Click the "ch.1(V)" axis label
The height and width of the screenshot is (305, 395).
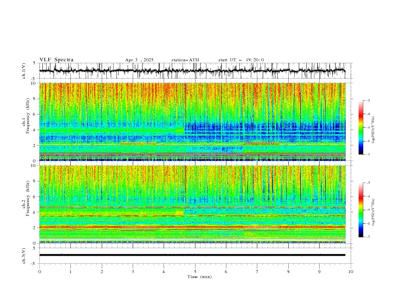[x=24, y=71]
